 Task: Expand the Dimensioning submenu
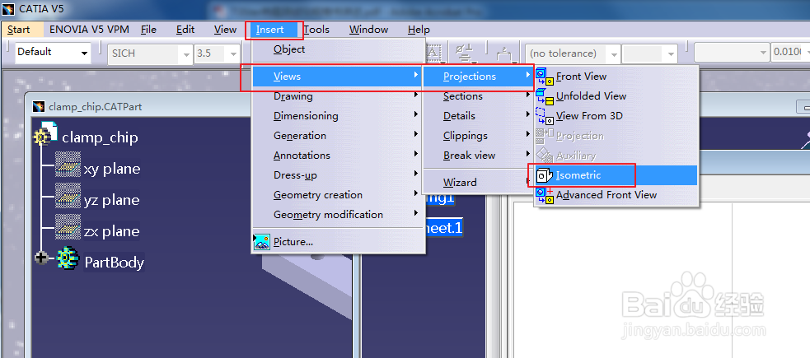(338, 116)
